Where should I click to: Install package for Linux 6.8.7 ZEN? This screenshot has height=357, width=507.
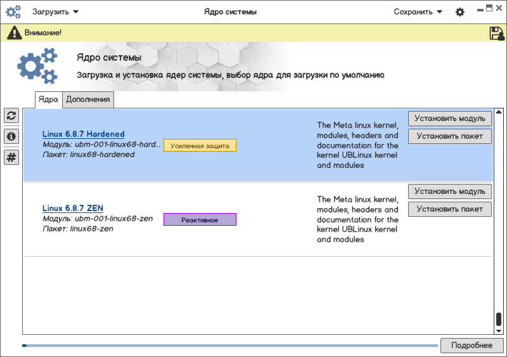pos(449,209)
